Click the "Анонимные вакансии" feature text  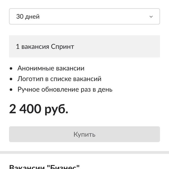pos(51,68)
